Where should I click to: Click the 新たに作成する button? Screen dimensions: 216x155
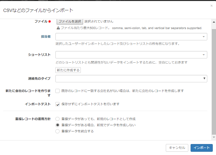point(68,70)
